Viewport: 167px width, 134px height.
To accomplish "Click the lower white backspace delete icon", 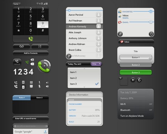I will click(32, 64).
